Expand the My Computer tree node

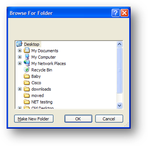pyautogui.click(x=19, y=57)
